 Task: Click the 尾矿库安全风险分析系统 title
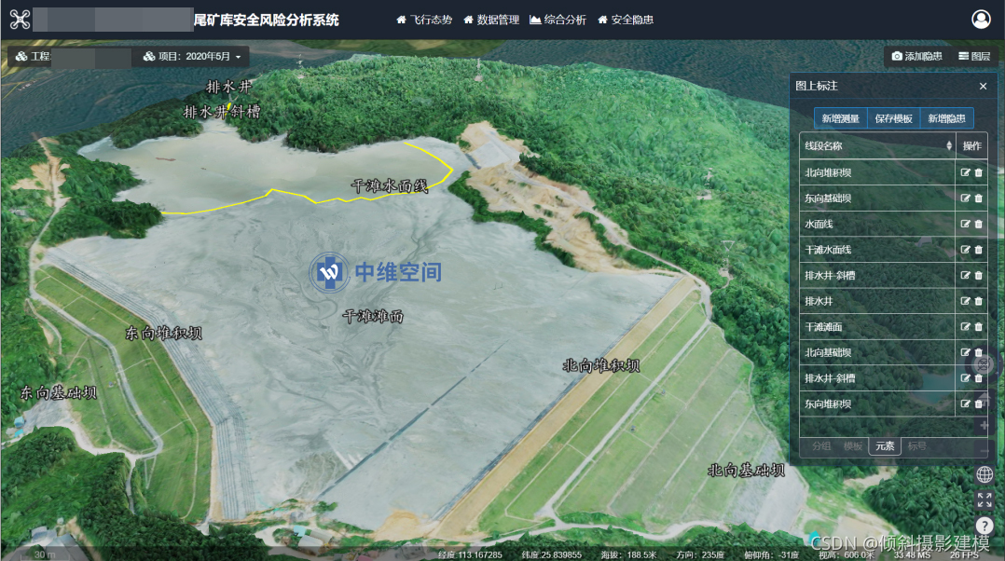pos(266,20)
